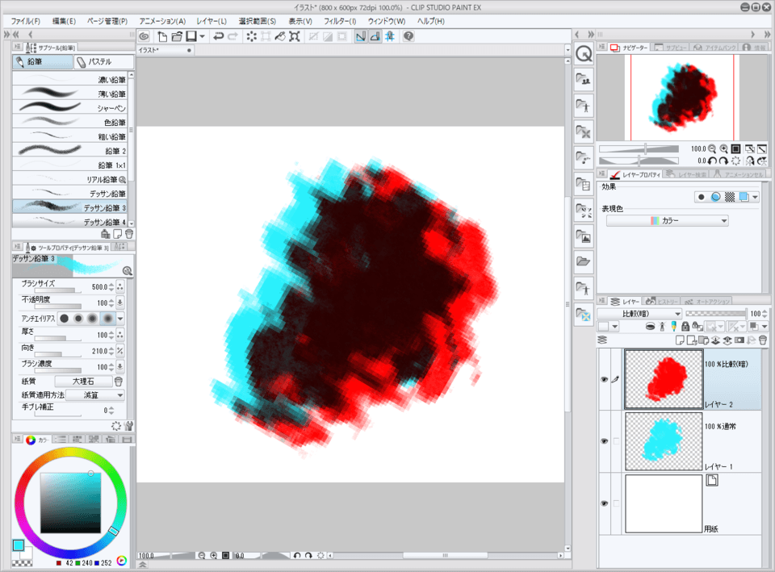Click the lock layer padlock icon
Image resolution: width=775 pixels, height=572 pixels.
tap(685, 327)
